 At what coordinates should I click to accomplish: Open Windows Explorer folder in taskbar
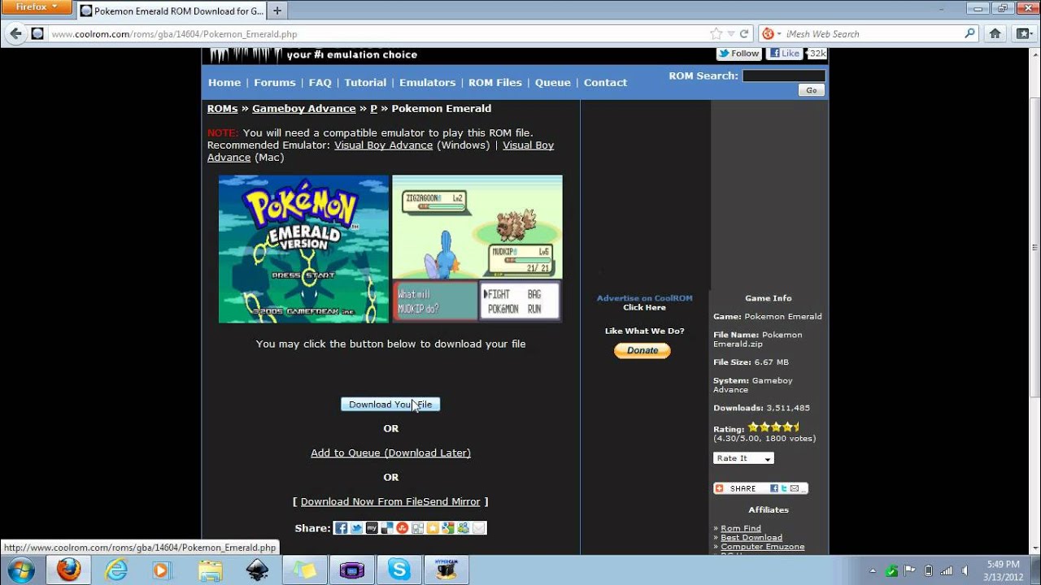point(209,570)
